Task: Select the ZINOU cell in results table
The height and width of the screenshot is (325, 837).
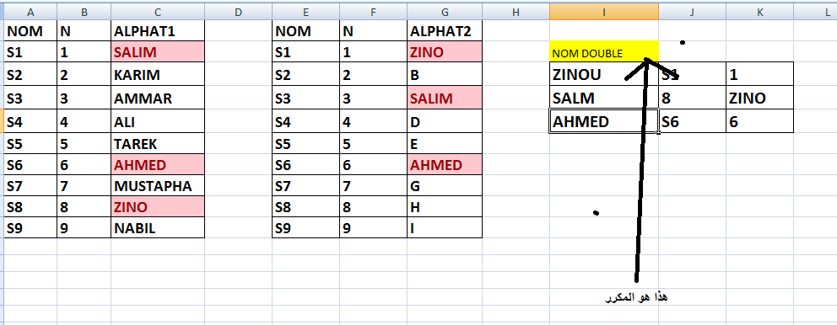Action: pyautogui.click(x=604, y=74)
